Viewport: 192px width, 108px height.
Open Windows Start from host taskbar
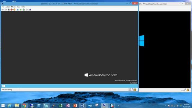click(x=3, y=106)
